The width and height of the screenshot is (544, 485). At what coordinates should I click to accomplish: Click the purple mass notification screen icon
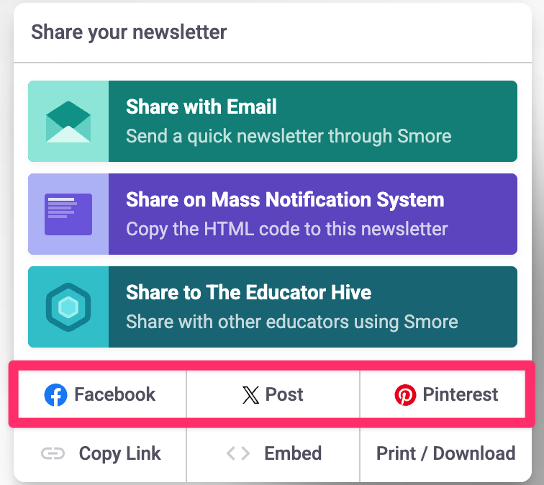pos(68,214)
